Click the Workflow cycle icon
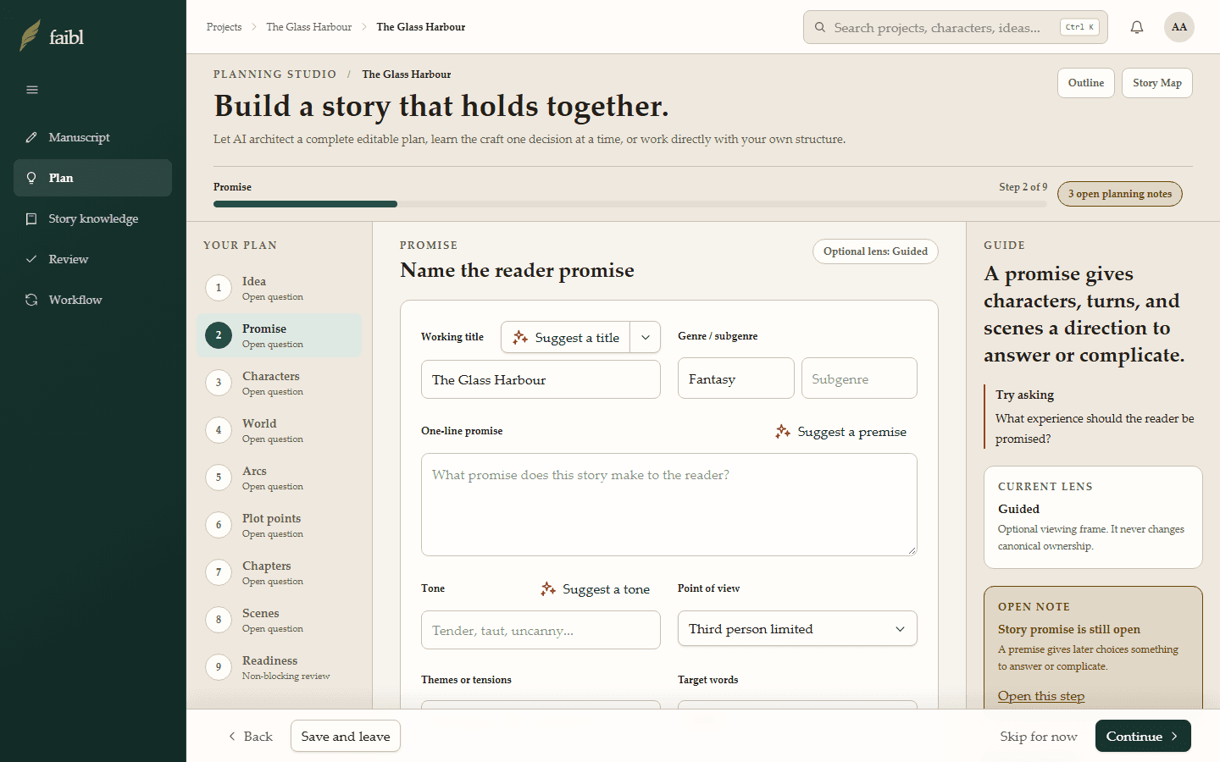The image size is (1220, 762). 31,300
